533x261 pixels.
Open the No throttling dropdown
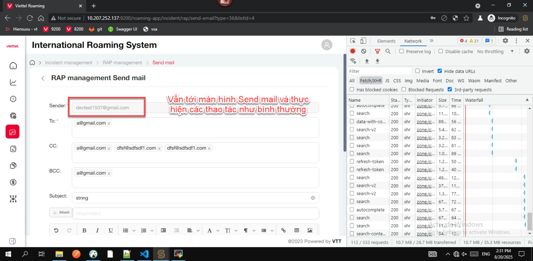pos(495,52)
